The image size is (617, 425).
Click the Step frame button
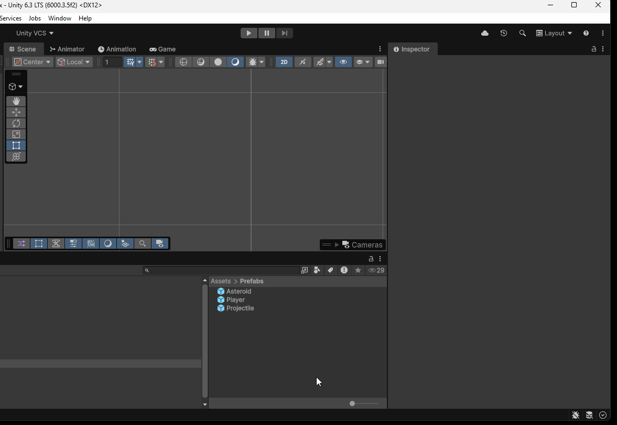pyautogui.click(x=285, y=33)
